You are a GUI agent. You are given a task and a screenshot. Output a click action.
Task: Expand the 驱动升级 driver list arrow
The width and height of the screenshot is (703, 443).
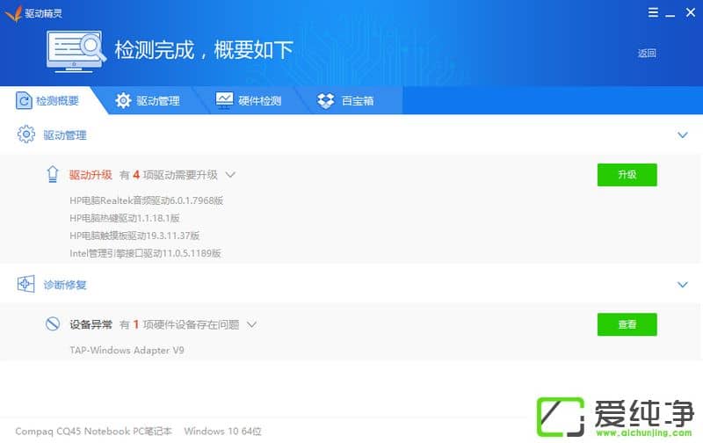pos(230,175)
